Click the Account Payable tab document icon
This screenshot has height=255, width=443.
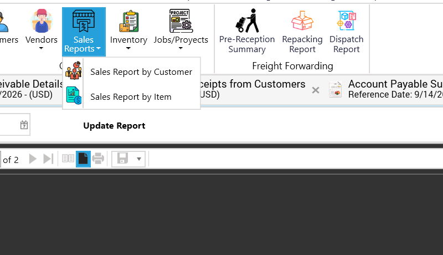tap(336, 89)
